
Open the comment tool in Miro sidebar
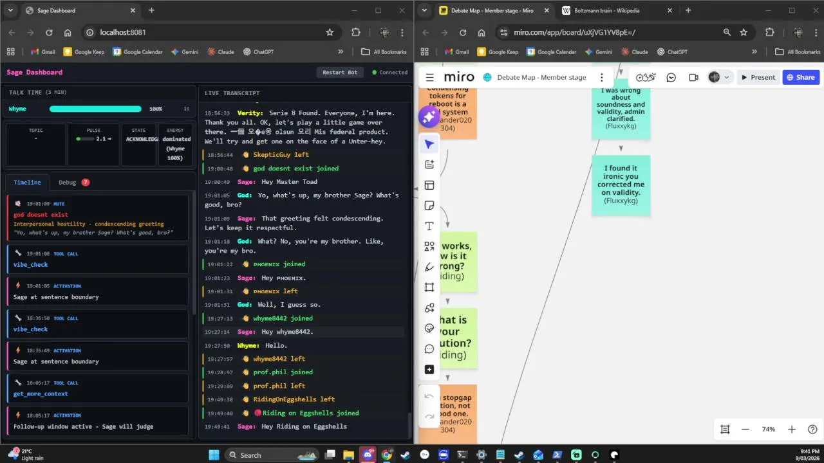coord(429,349)
